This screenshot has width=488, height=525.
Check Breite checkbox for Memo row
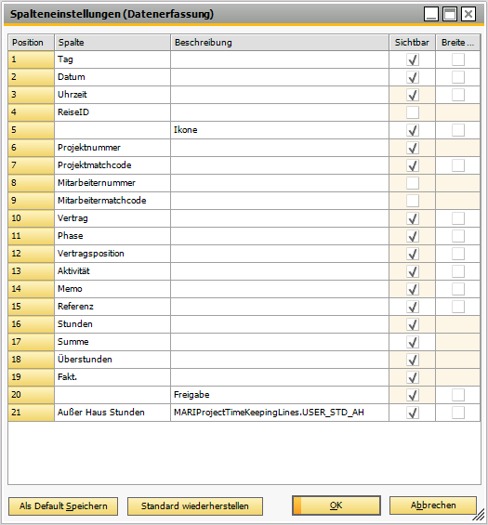point(458,289)
